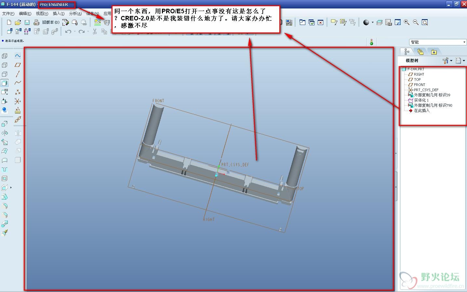
Task: Click the Style surface tool icon
Action: click(5, 160)
